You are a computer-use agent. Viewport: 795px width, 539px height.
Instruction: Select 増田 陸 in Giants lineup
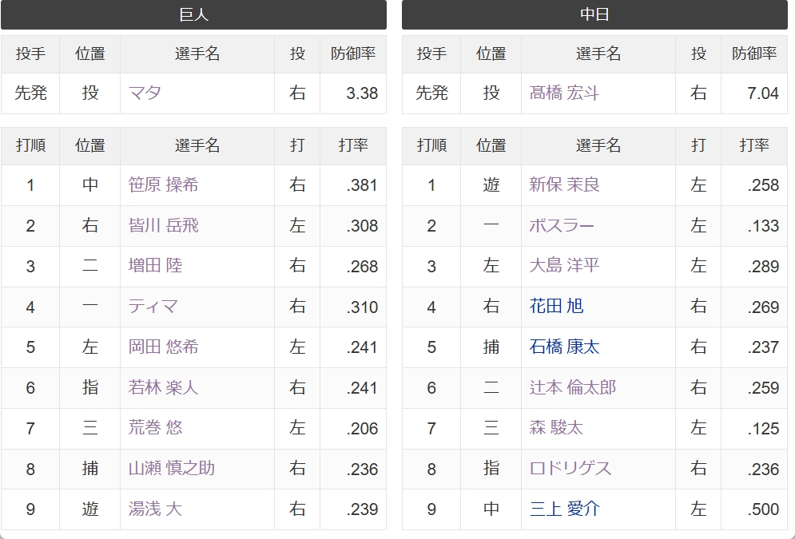pyautogui.click(x=155, y=266)
